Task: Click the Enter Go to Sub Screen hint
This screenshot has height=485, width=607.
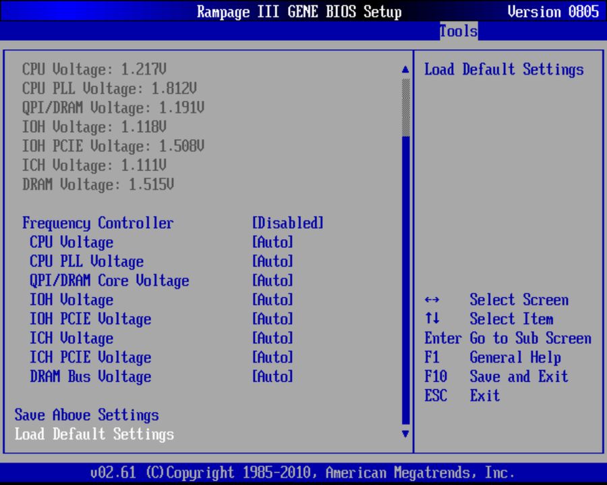Action: click(x=508, y=338)
